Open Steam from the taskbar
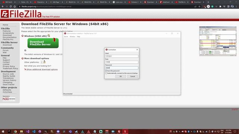Image resolution: width=239 pixels, height=134 pixels. pyautogui.click(x=76, y=131)
